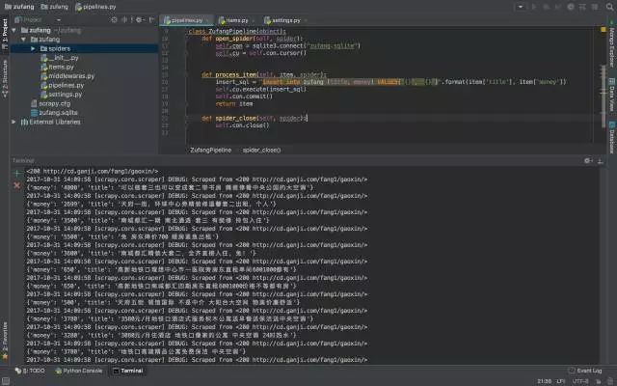Click the lock icon in status bar
Screen dimensions: 617x386
pos(599,381)
